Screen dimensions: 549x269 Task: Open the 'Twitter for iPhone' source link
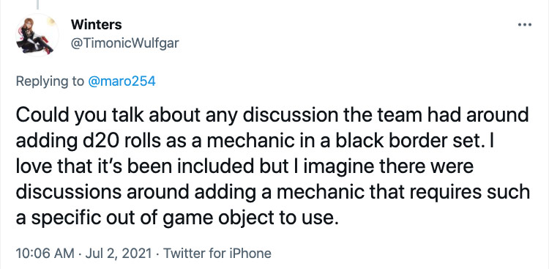coord(217,253)
